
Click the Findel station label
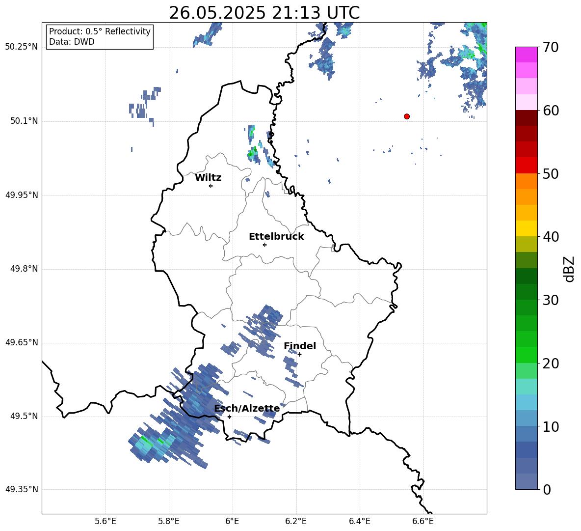point(300,346)
